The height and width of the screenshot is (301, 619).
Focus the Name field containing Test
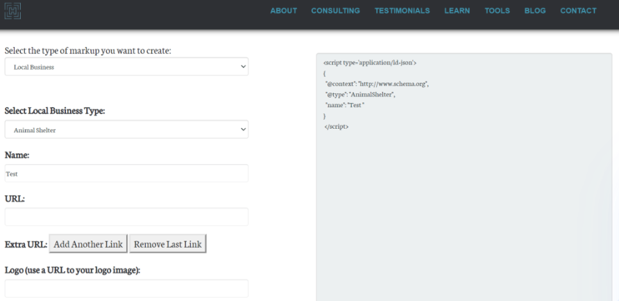[126, 174]
